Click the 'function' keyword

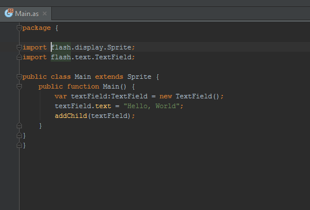[x=83, y=86]
